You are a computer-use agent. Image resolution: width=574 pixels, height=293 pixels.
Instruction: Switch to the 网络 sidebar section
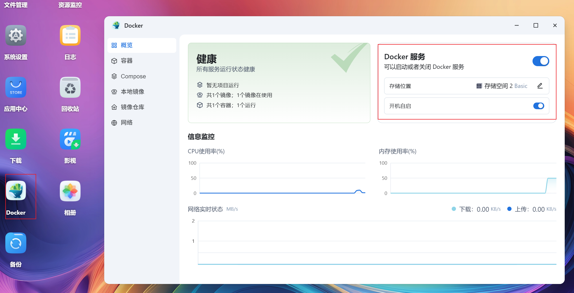127,122
